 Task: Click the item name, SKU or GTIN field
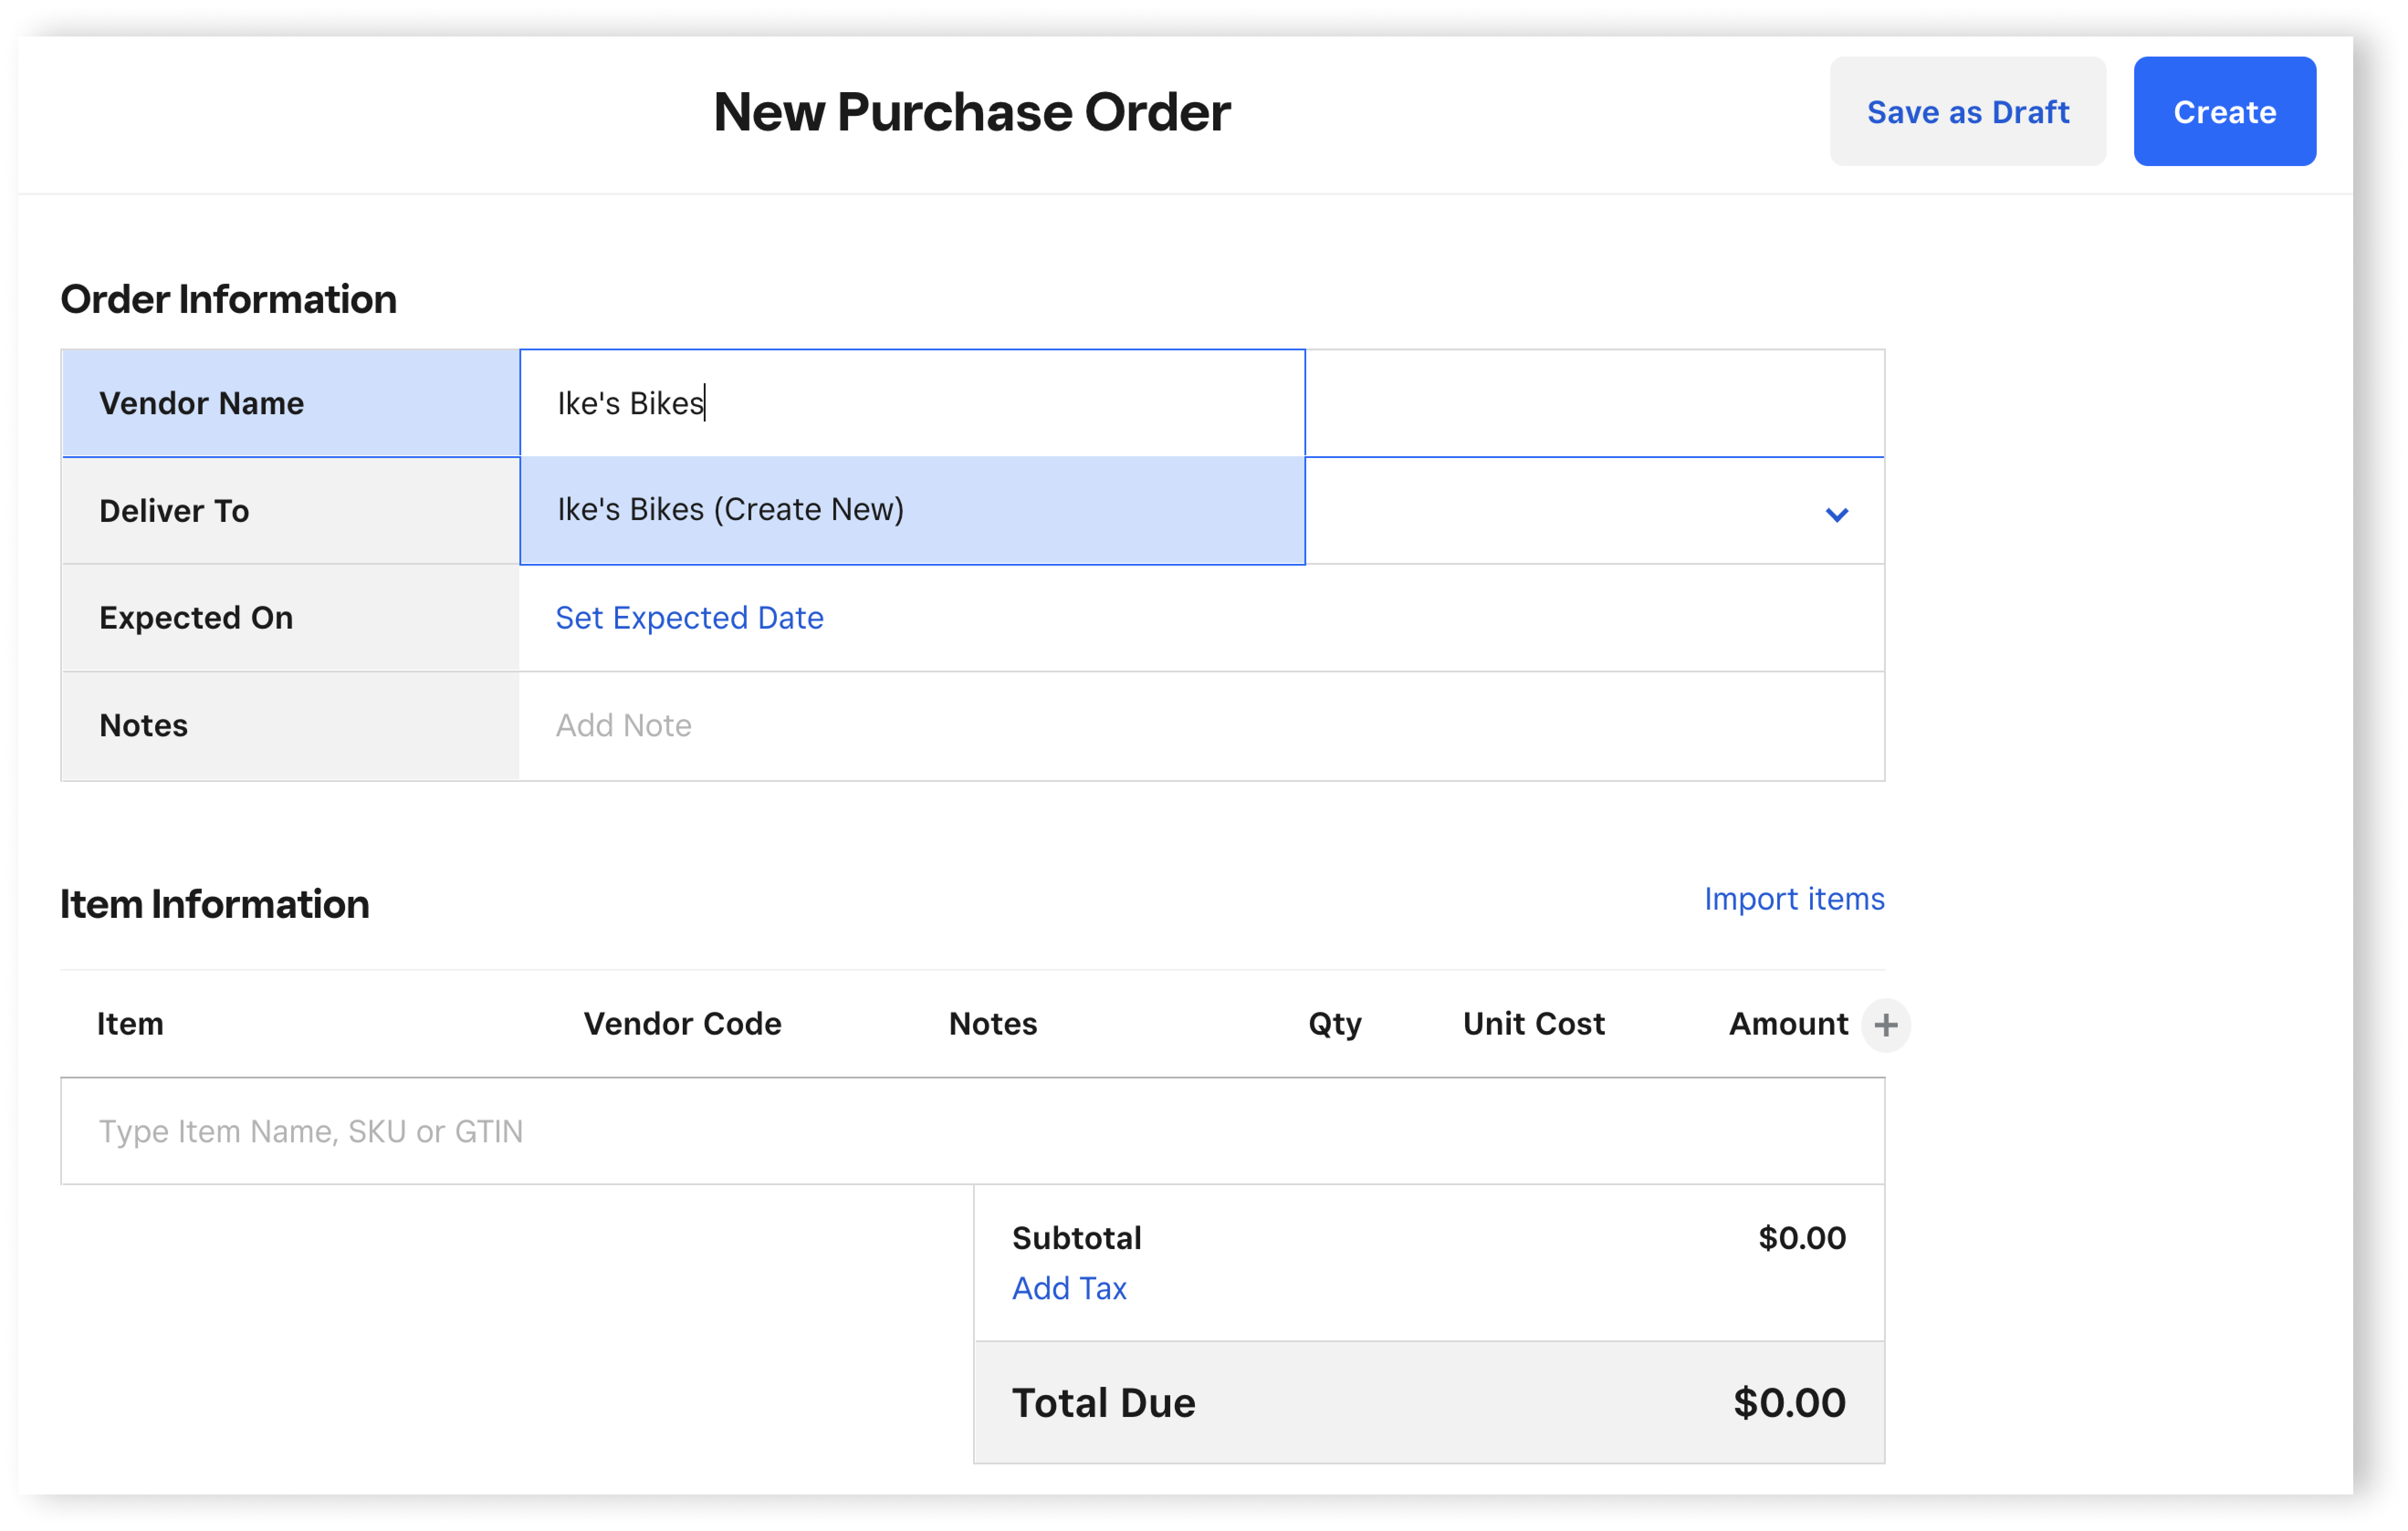[972, 1131]
